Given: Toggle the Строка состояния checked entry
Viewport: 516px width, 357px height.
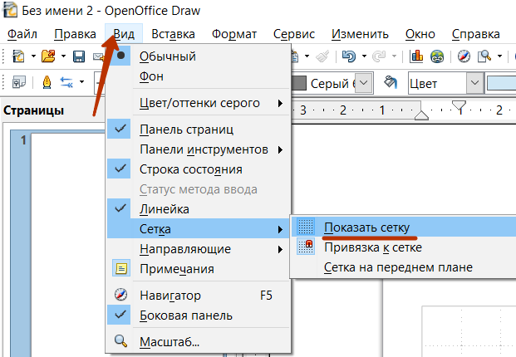Looking at the screenshot, I should pos(199,169).
